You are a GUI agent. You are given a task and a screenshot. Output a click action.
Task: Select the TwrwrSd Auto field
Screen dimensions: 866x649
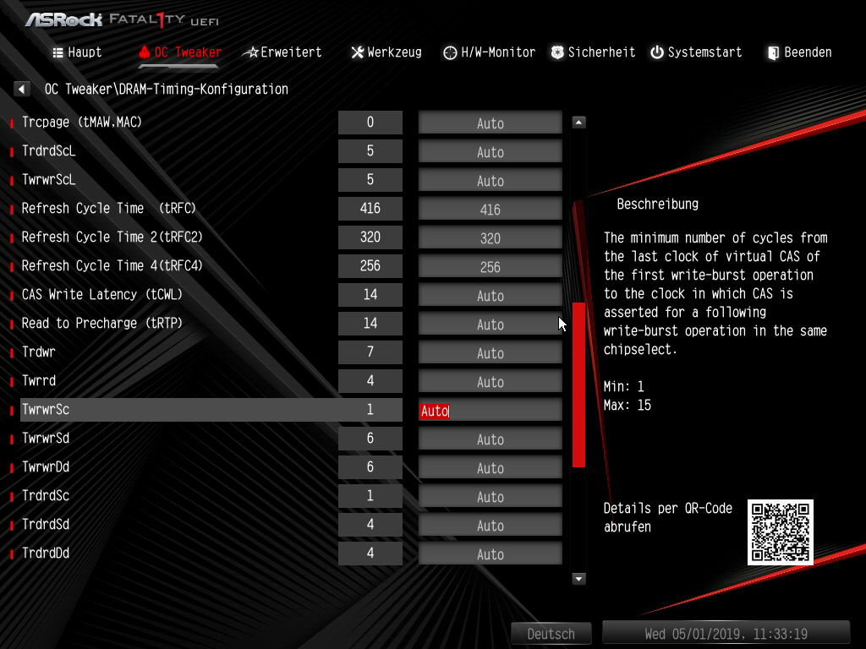(490, 439)
